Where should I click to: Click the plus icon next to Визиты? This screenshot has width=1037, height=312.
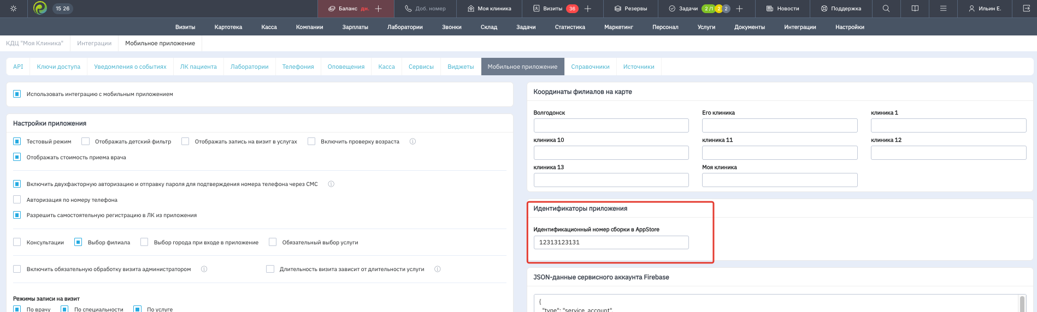pos(588,9)
